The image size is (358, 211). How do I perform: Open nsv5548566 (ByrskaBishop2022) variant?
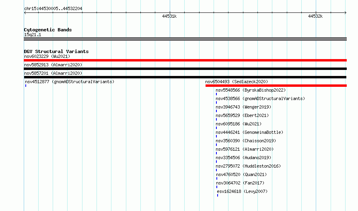tap(251, 90)
